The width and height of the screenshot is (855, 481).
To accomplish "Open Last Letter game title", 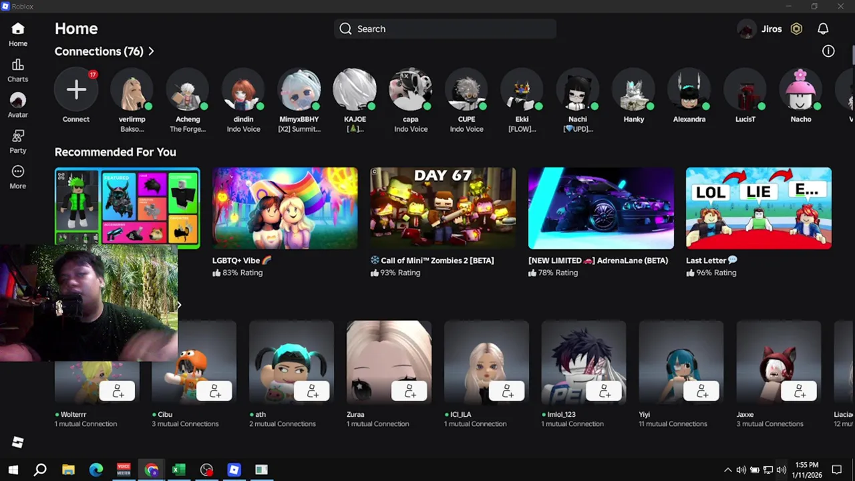I will [x=711, y=261].
